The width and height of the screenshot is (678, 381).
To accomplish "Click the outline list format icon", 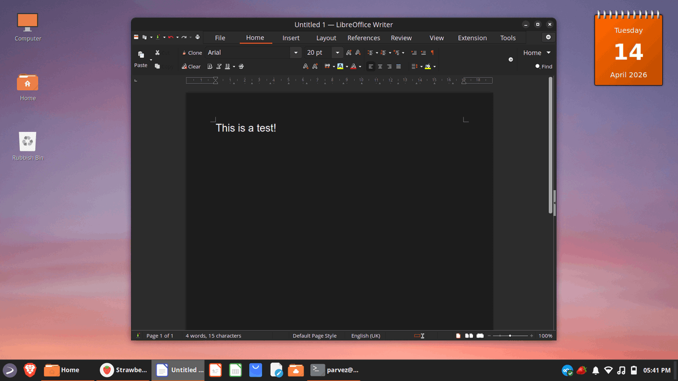I will [x=396, y=52].
